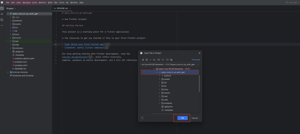Select analysis_options.yaml in Project panel
The width and height of the screenshot is (300, 134).
[25, 59]
